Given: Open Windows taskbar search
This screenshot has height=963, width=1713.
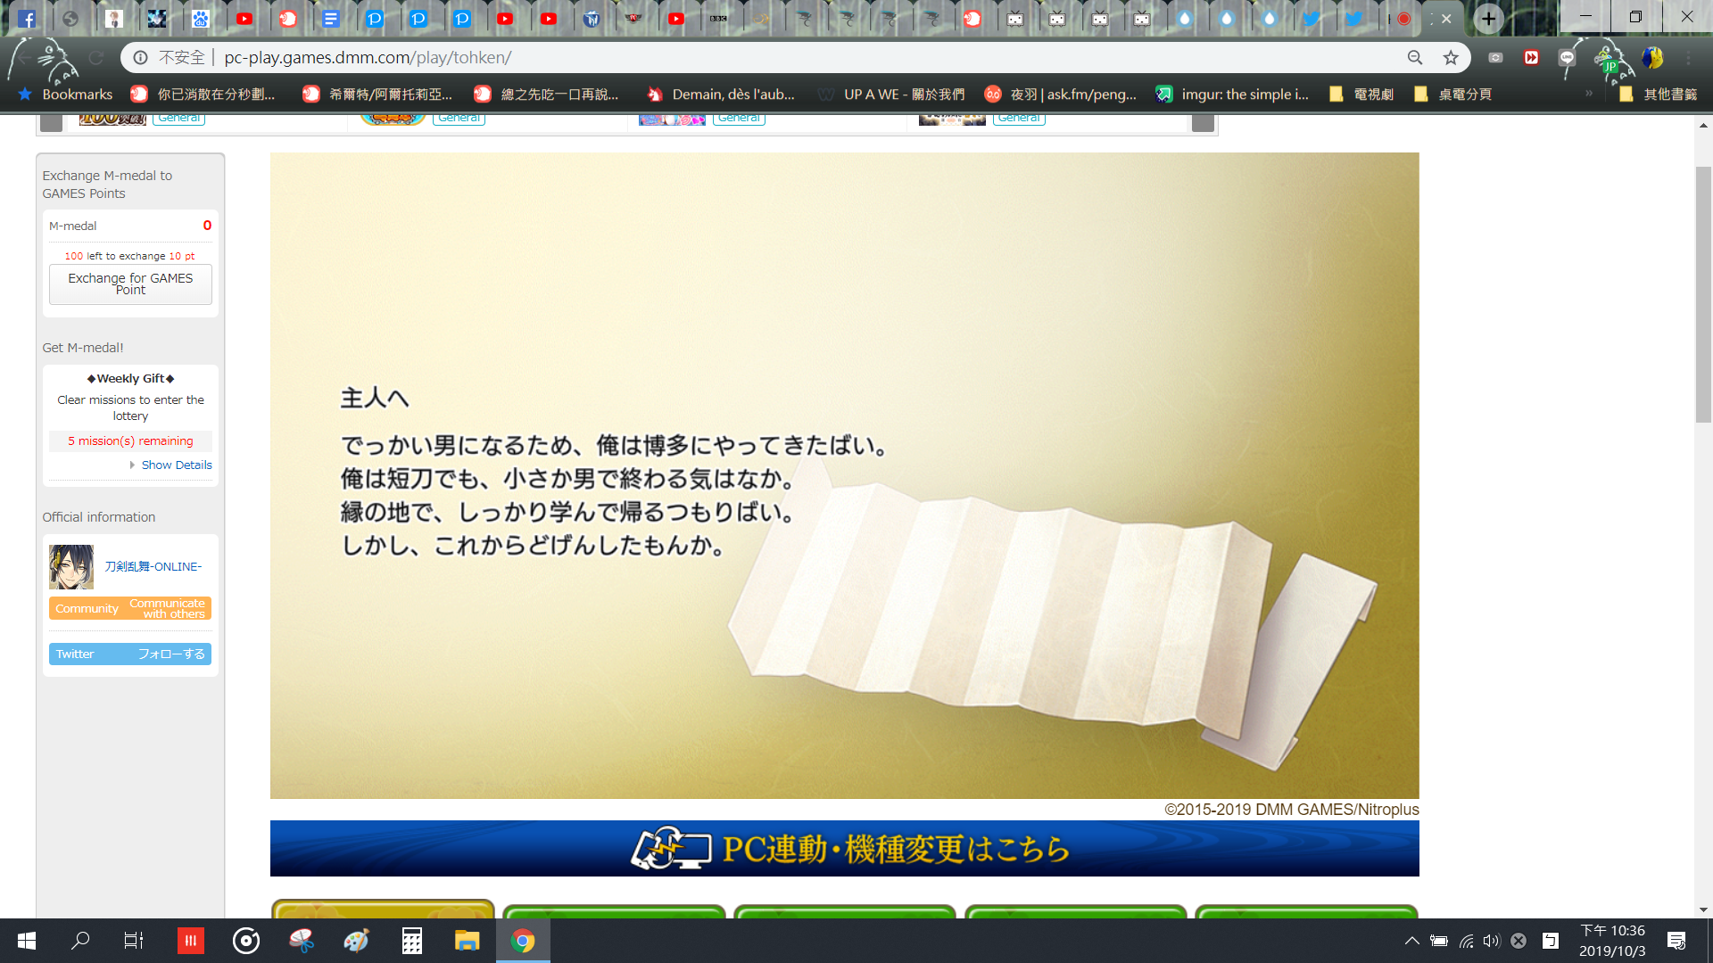Looking at the screenshot, I should pyautogui.click(x=80, y=941).
